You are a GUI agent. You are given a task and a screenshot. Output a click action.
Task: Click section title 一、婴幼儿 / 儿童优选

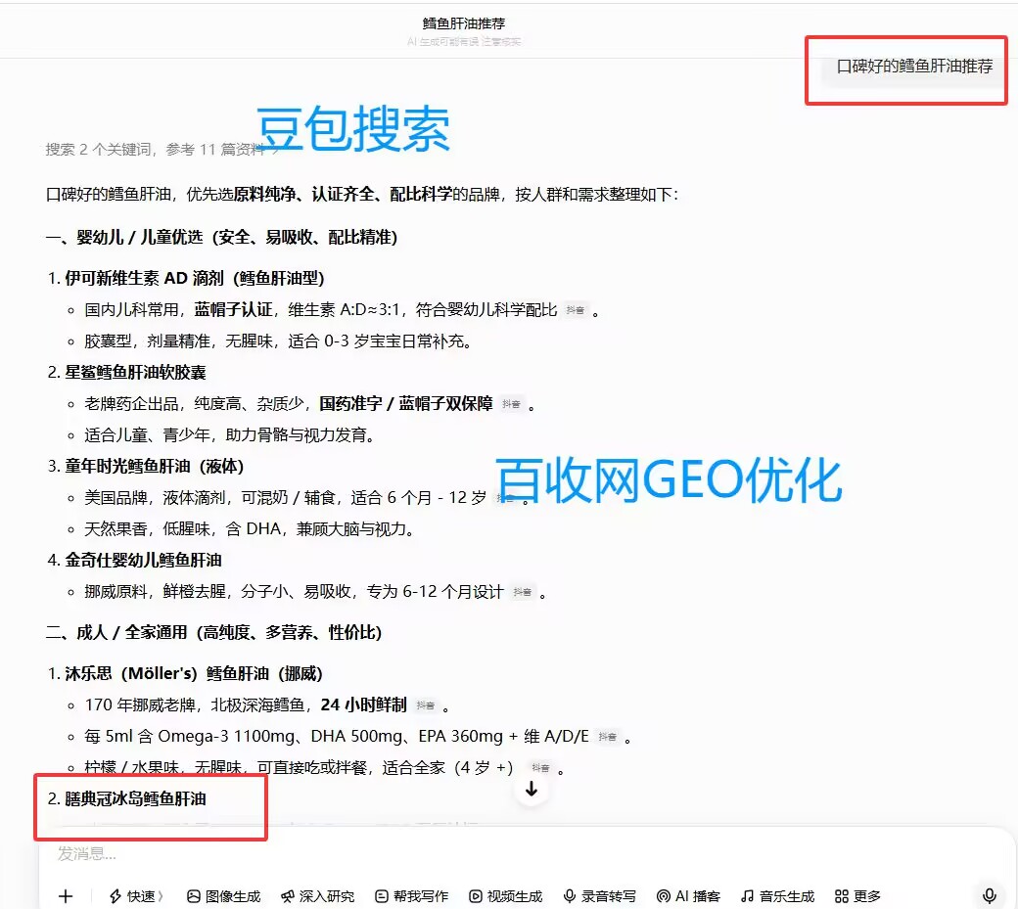tap(221, 238)
